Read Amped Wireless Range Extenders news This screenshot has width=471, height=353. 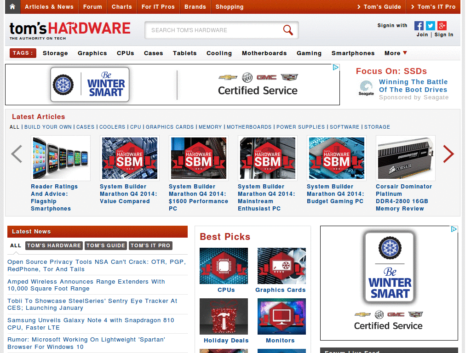86,285
